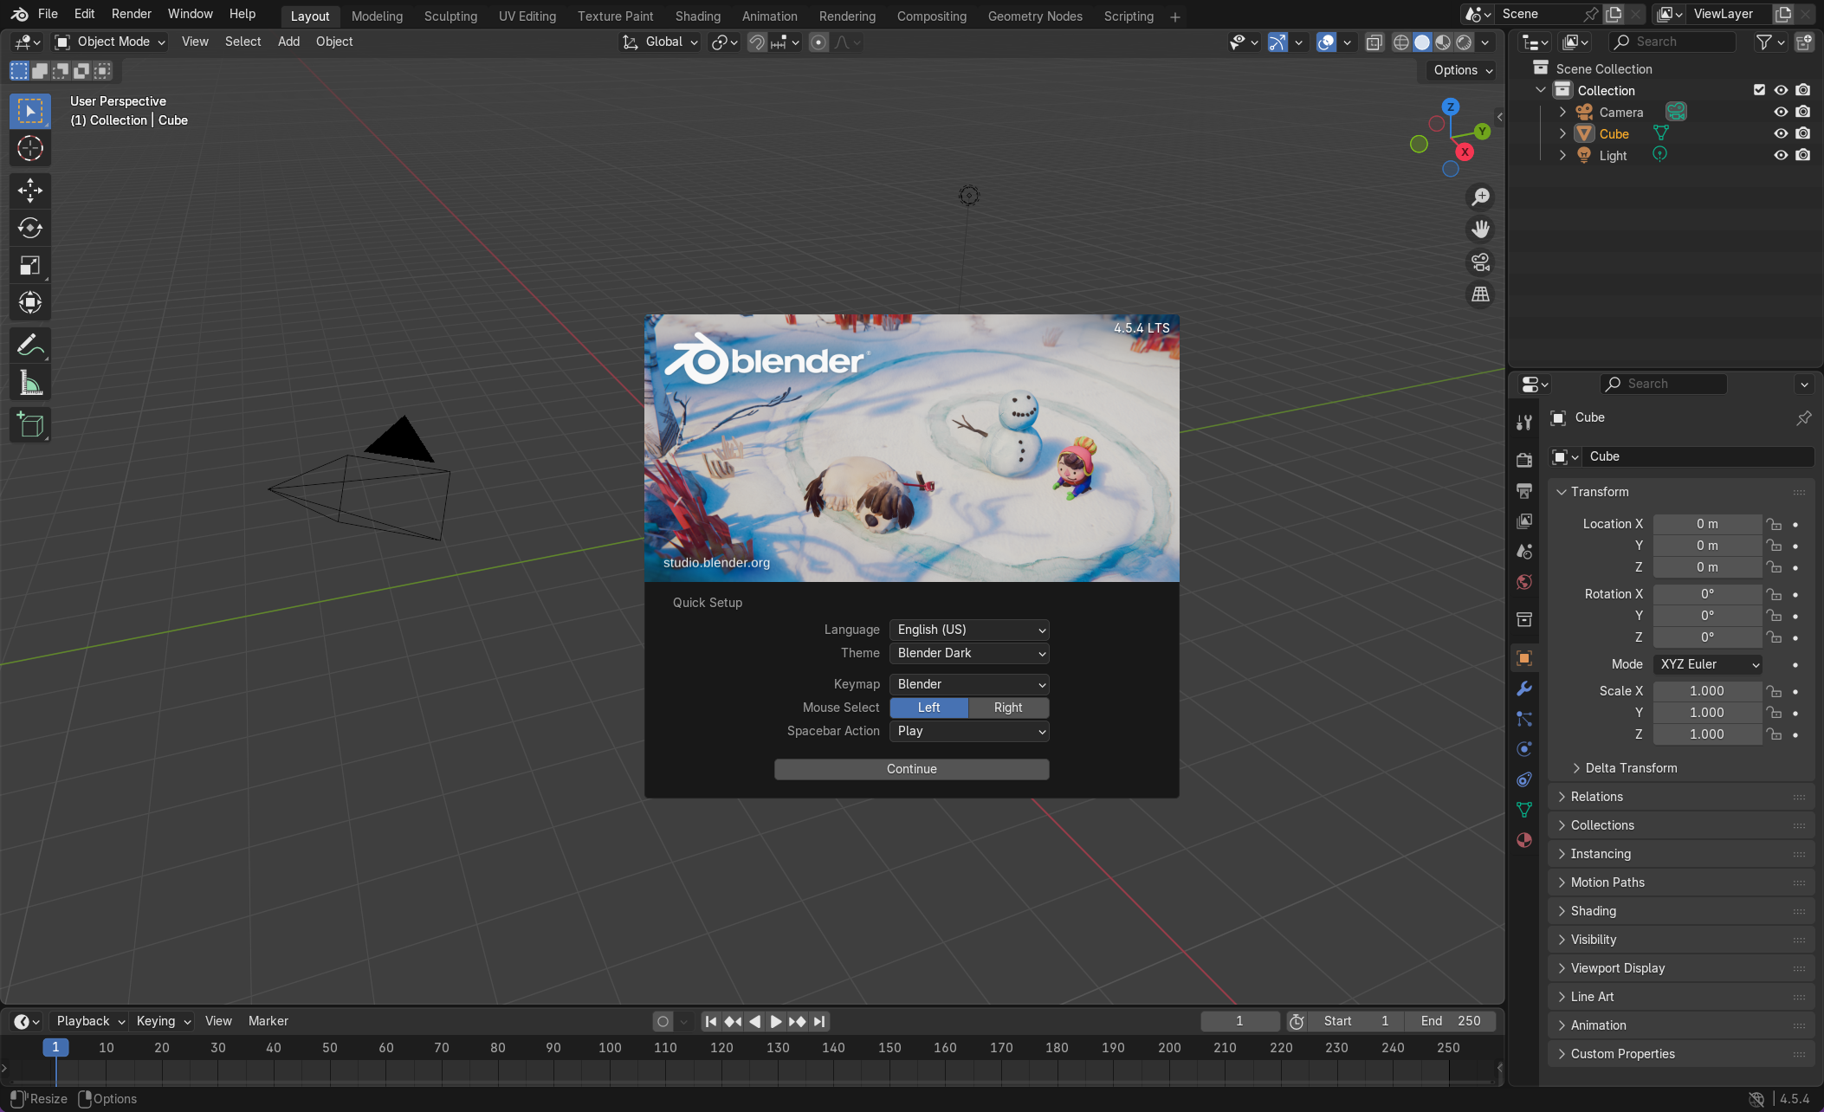The image size is (1824, 1112).
Task: Select the Rotate tool
Action: point(30,228)
